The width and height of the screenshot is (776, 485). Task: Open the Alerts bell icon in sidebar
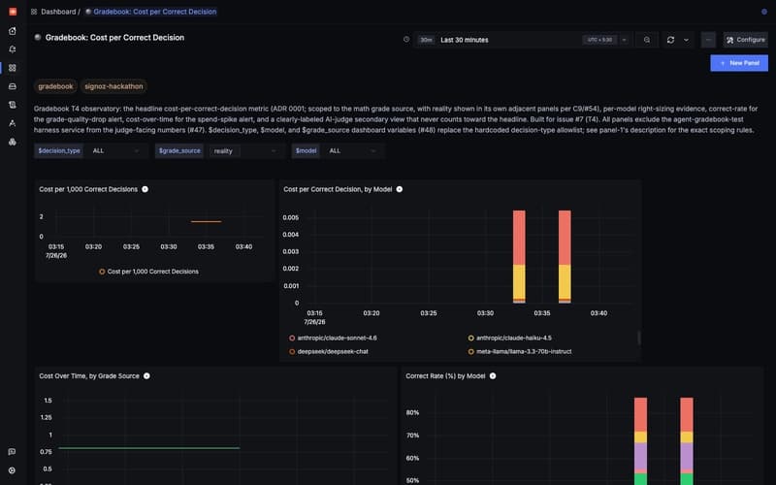[x=13, y=49]
